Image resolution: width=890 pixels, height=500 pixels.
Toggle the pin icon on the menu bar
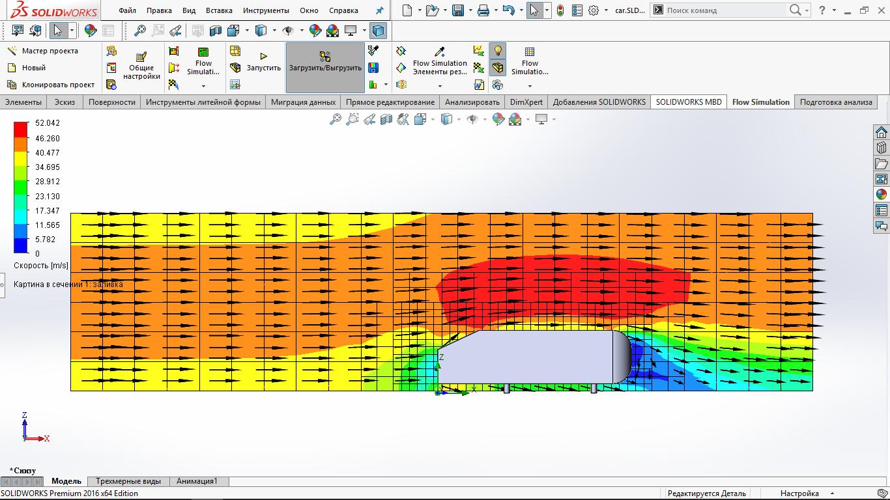point(379,10)
